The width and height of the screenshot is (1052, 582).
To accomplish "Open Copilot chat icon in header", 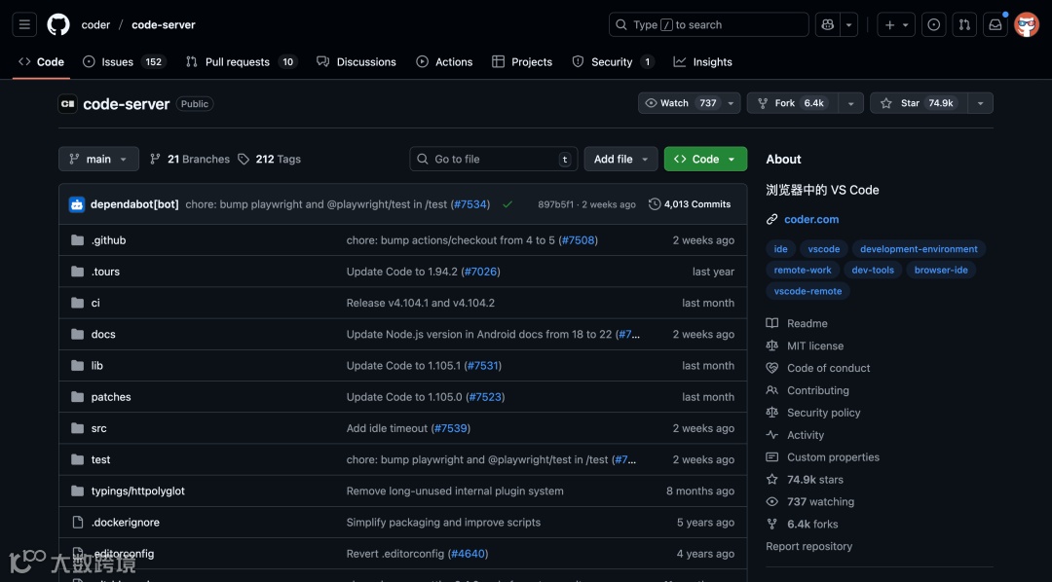I will 828,24.
